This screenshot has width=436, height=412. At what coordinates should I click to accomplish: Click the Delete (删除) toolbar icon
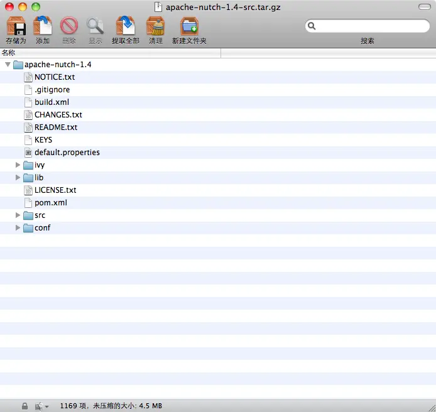[x=69, y=26]
